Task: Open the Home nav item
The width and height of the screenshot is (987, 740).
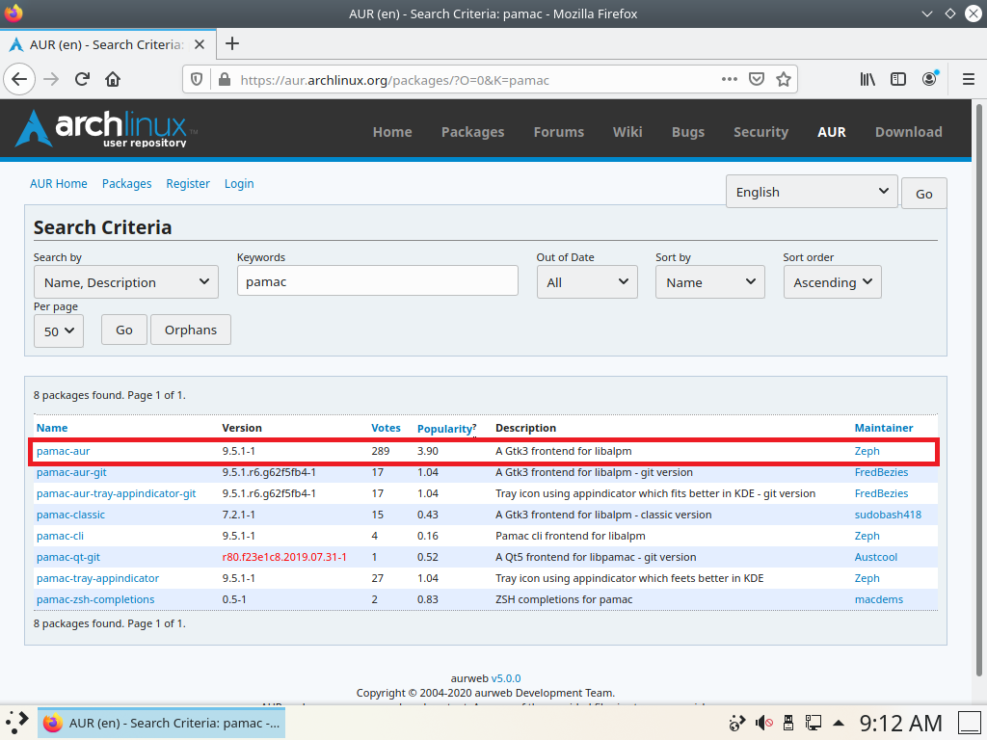Action: [392, 131]
